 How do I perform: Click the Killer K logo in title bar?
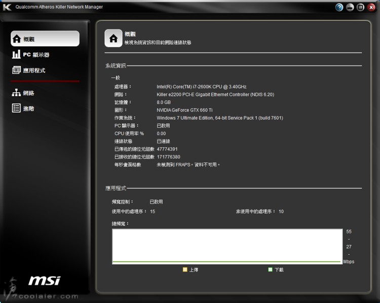(x=7, y=7)
